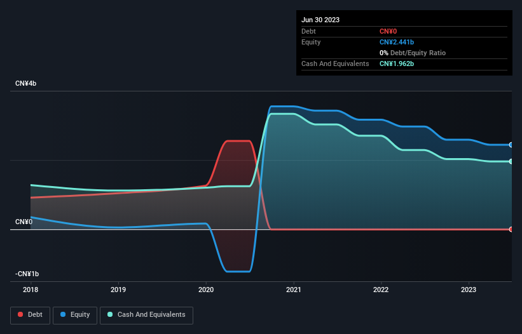Click the 2018 x-axis label
The width and height of the screenshot is (522, 334).
pyautogui.click(x=31, y=290)
